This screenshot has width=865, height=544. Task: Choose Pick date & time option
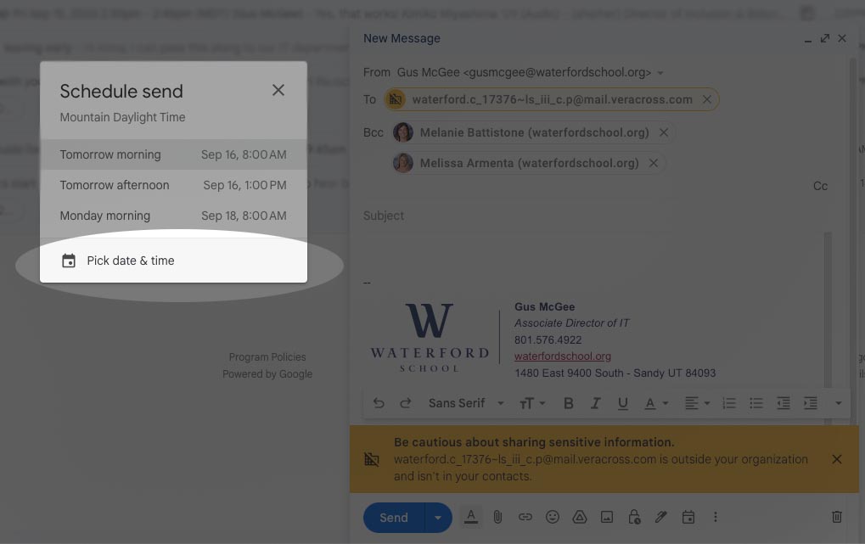click(x=130, y=261)
